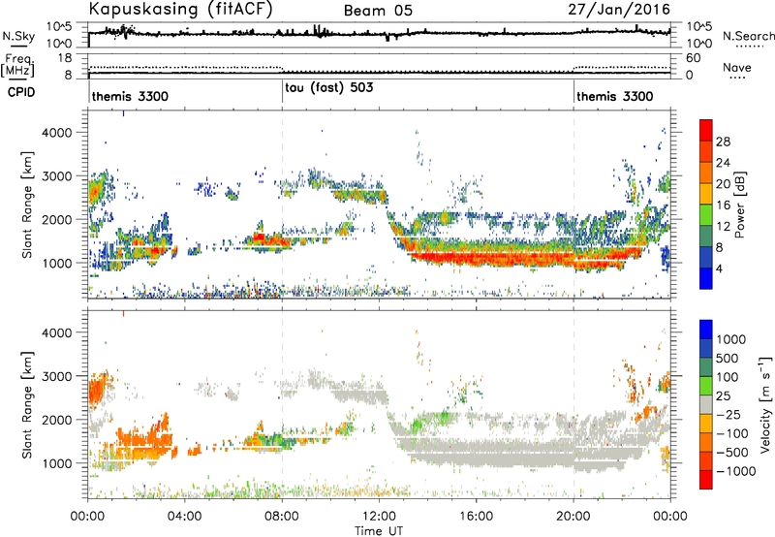775x537 pixels.
Task: Click the Velocity [m s⁻¹] colorbar label
Action: [x=765, y=404]
